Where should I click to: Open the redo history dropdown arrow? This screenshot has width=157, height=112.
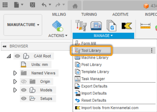(x=64, y=5)
